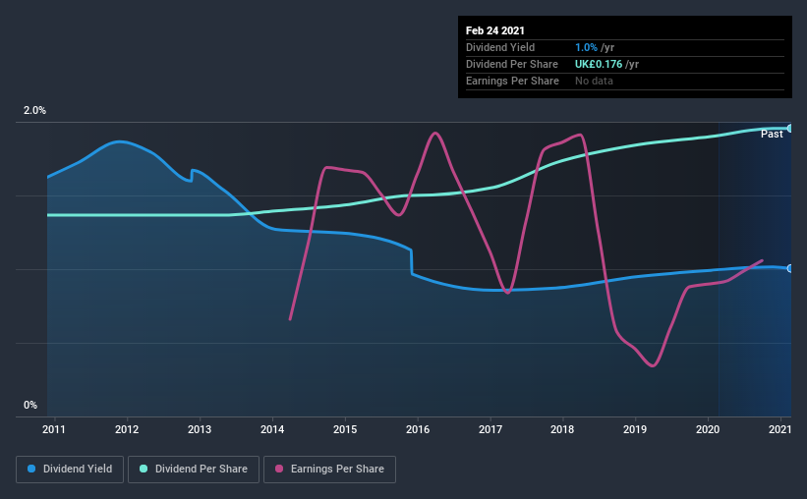Click the 2016 x-axis label

(x=418, y=429)
